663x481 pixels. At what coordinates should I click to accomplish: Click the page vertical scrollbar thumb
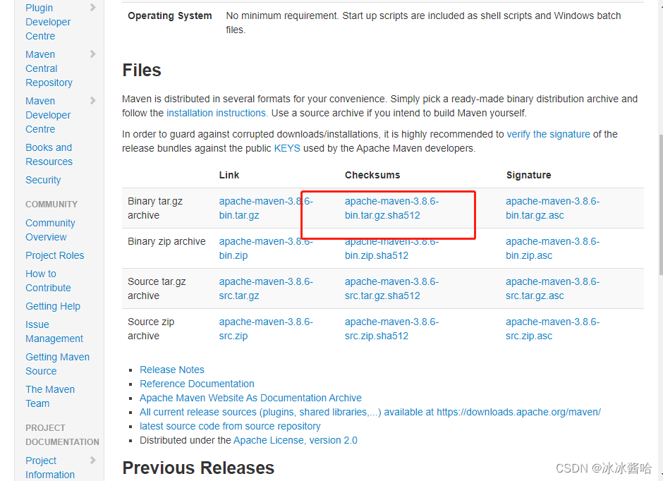pos(660,205)
